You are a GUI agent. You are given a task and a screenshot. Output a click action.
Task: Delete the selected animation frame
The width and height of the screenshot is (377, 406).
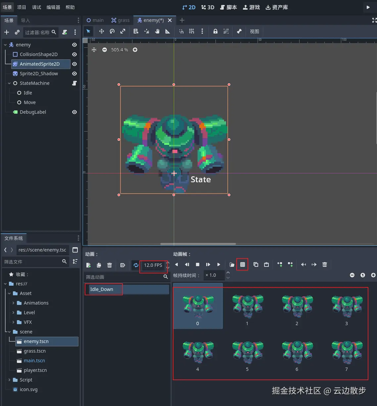pyautogui.click(x=325, y=264)
